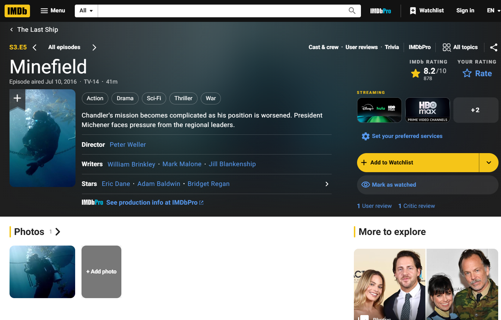Click the search input field
Screen dimensions: 501x320
[x=222, y=11]
